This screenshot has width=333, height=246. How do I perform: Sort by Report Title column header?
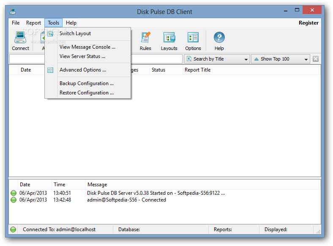point(252,70)
